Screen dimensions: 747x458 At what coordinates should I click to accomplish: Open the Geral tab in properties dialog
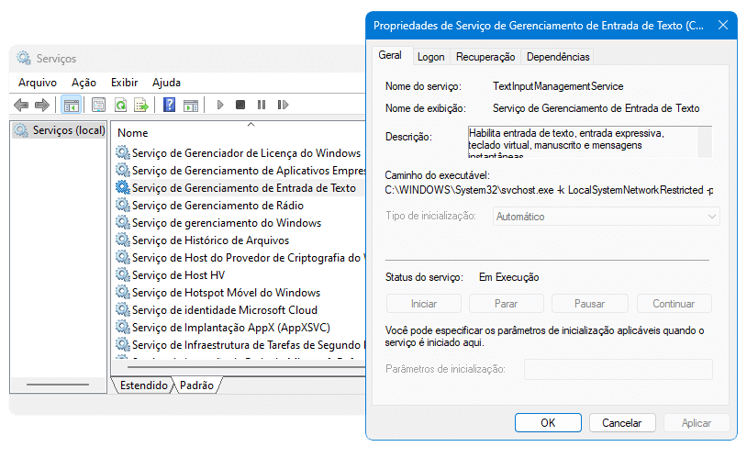390,55
